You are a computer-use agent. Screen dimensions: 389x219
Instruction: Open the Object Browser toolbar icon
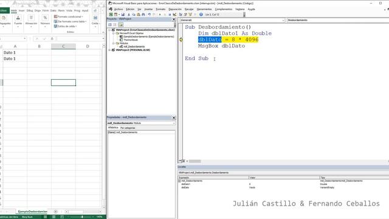[x=190, y=15]
